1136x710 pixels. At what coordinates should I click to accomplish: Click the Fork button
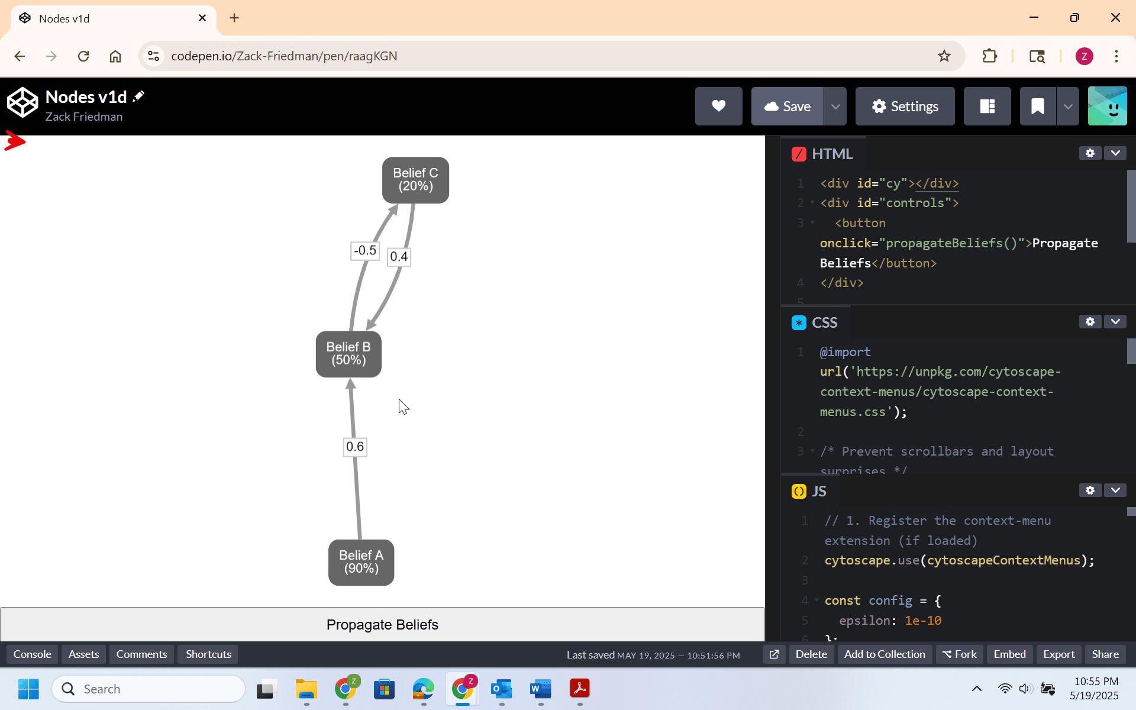[960, 654]
